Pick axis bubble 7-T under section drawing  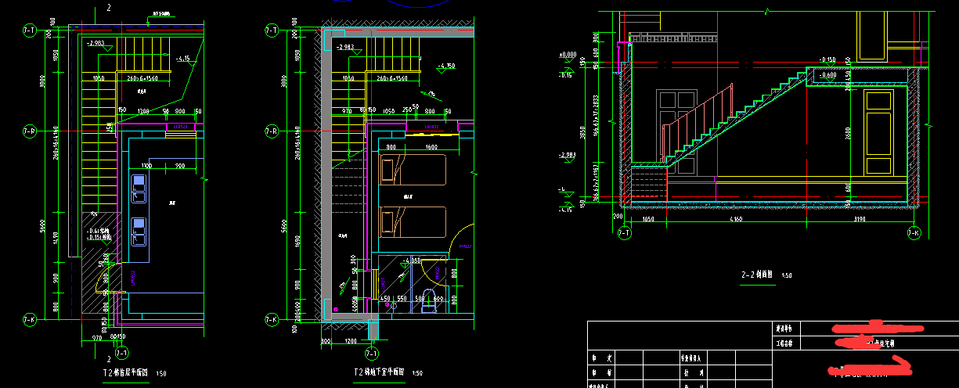point(625,233)
